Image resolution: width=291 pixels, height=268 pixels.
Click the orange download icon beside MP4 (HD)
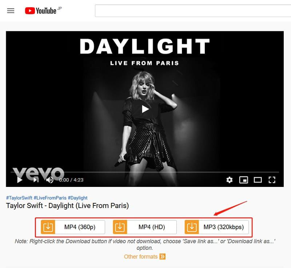[x=120, y=227]
